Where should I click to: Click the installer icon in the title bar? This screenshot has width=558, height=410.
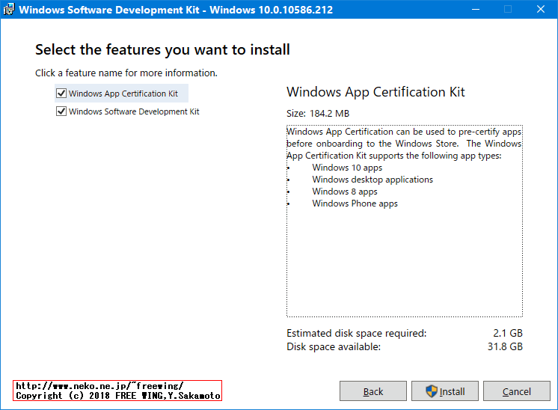pyautogui.click(x=8, y=9)
